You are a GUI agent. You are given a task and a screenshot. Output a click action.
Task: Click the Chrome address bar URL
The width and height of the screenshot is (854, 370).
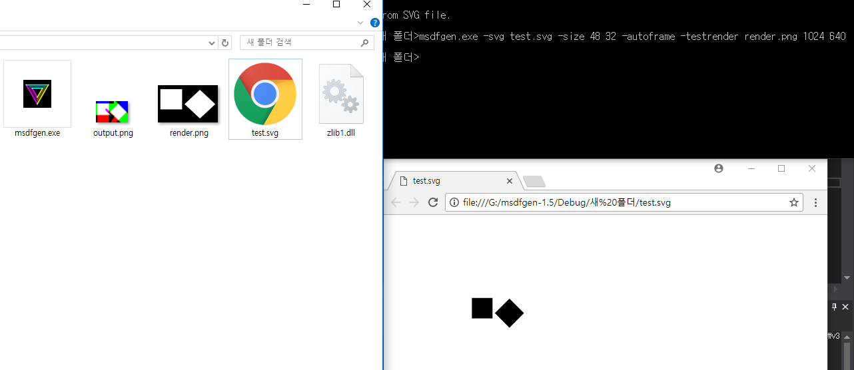pyautogui.click(x=567, y=202)
